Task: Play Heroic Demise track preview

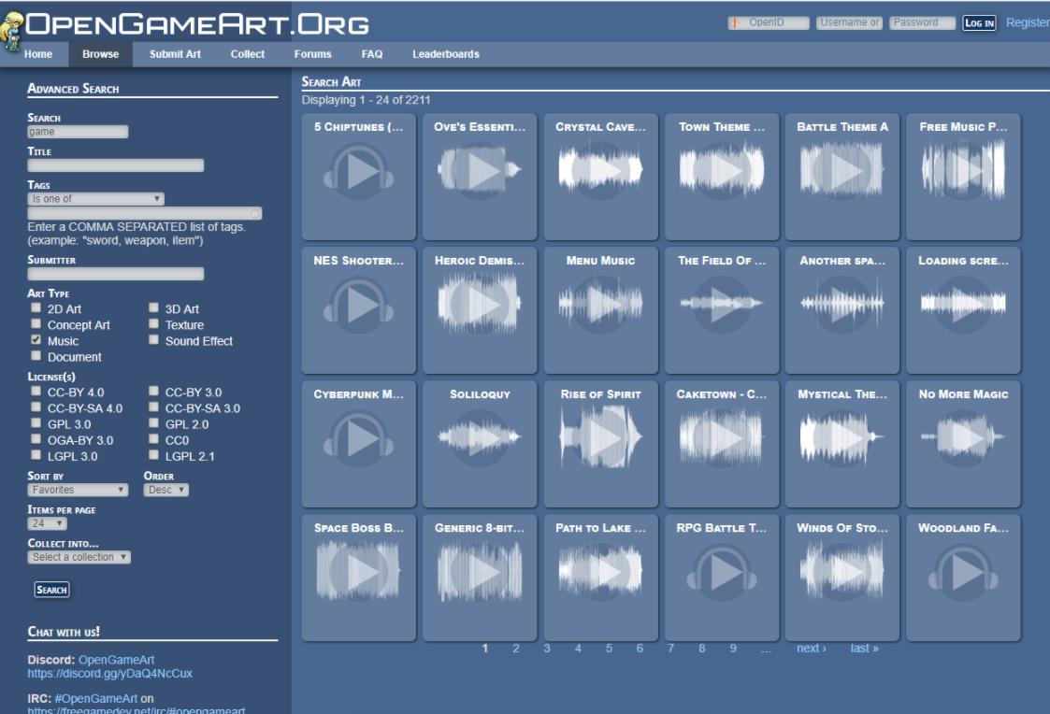Action: [480, 306]
